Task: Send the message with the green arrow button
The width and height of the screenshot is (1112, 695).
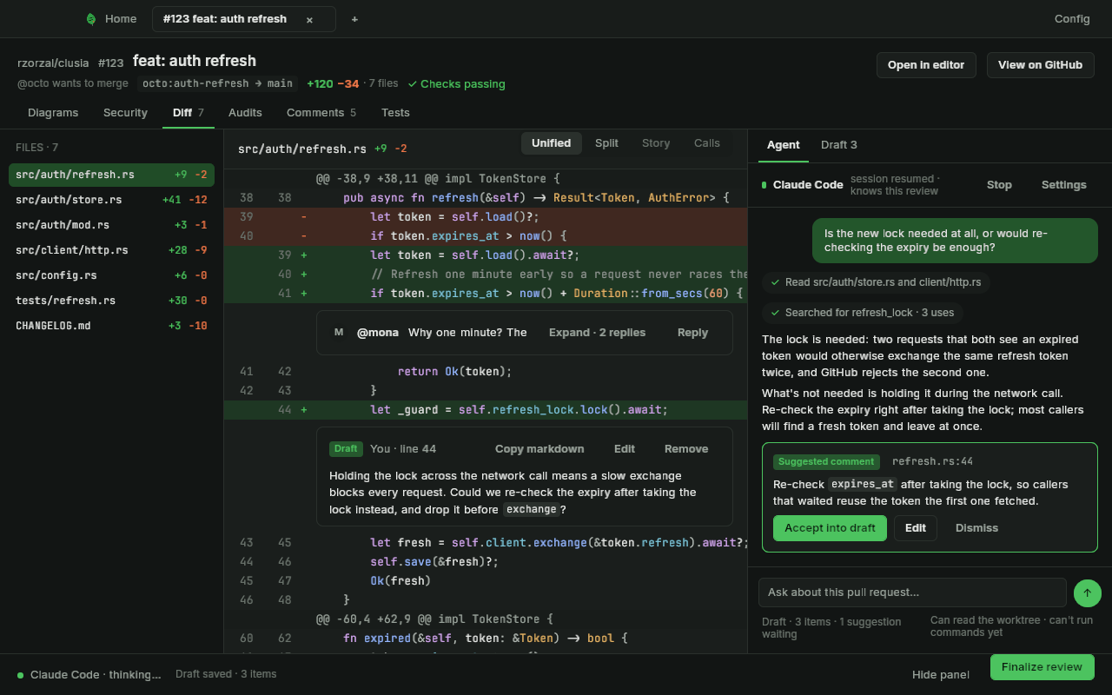Action: [x=1088, y=592]
